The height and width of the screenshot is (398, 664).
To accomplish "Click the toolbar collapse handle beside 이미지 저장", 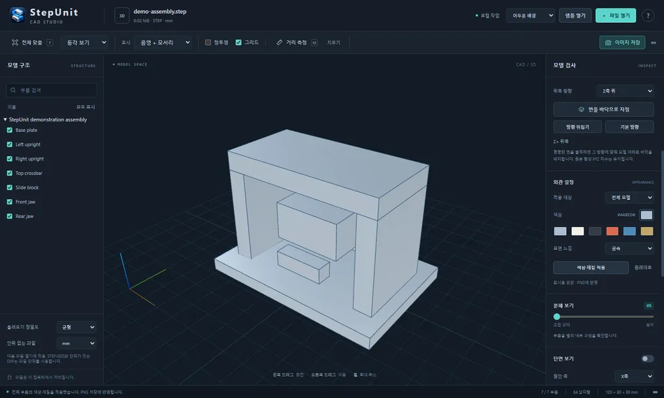I will pyautogui.click(x=654, y=42).
